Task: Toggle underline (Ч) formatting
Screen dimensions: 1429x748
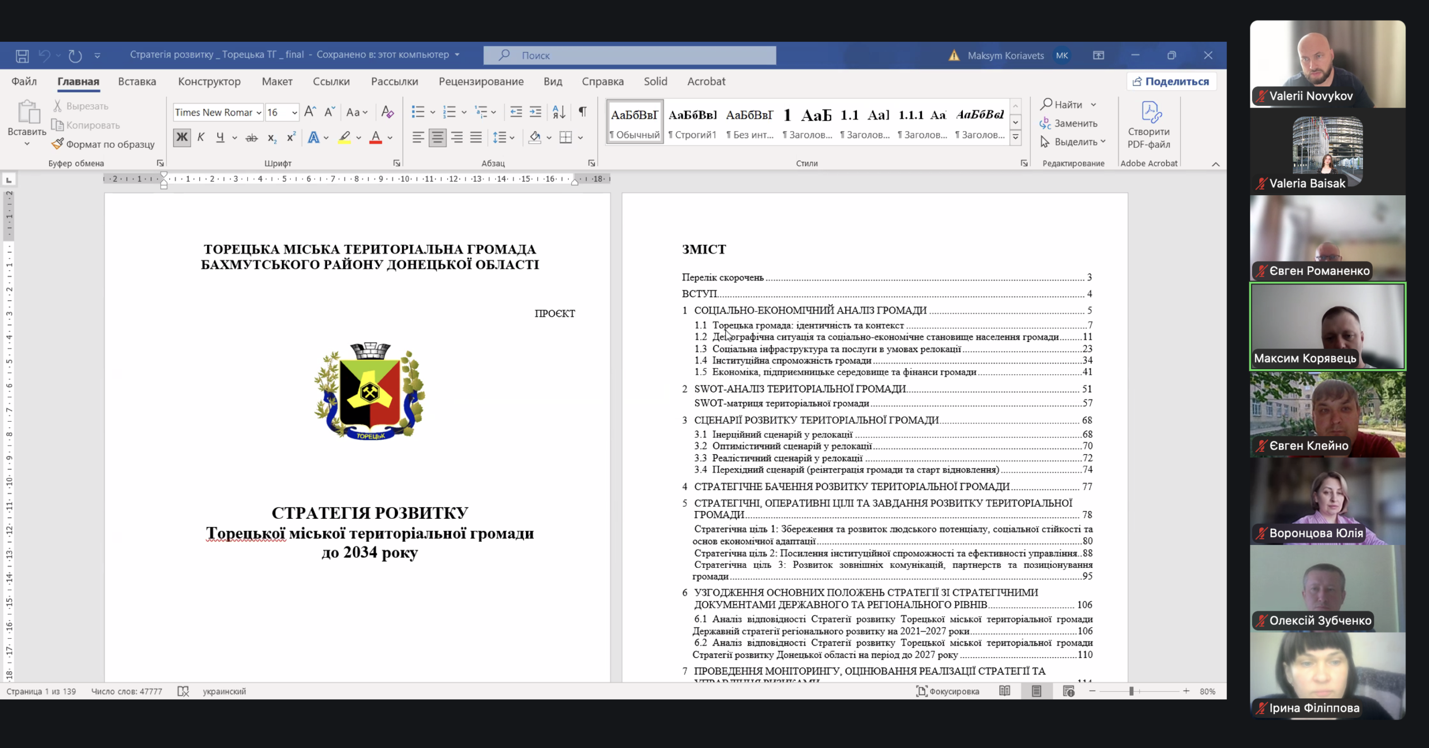Action: (x=220, y=137)
